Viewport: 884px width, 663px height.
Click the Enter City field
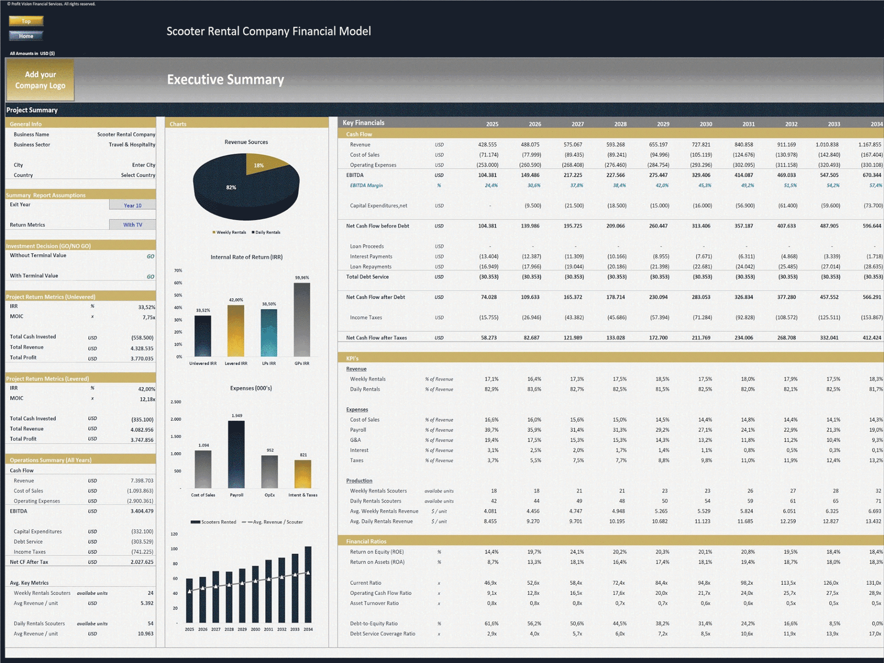tap(144, 165)
